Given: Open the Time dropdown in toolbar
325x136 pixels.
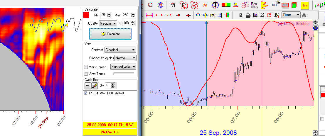Looking at the screenshot, I should pos(291,15).
